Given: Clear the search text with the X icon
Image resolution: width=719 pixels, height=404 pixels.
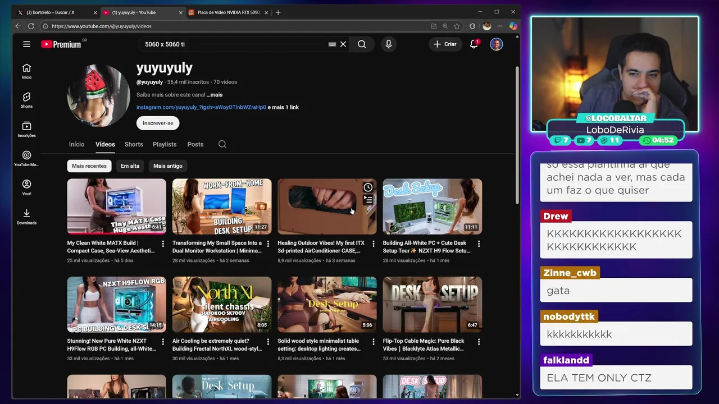Looking at the screenshot, I should tap(343, 44).
